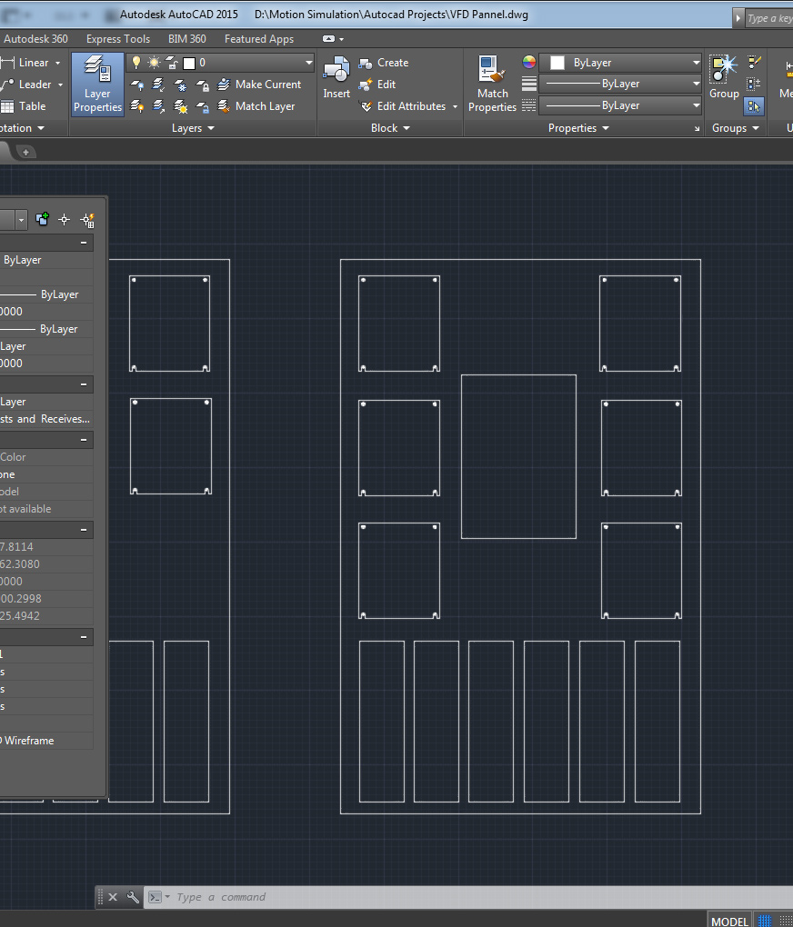Click Select Objects crosshair in Properties palette
The height and width of the screenshot is (927, 793).
(x=64, y=220)
